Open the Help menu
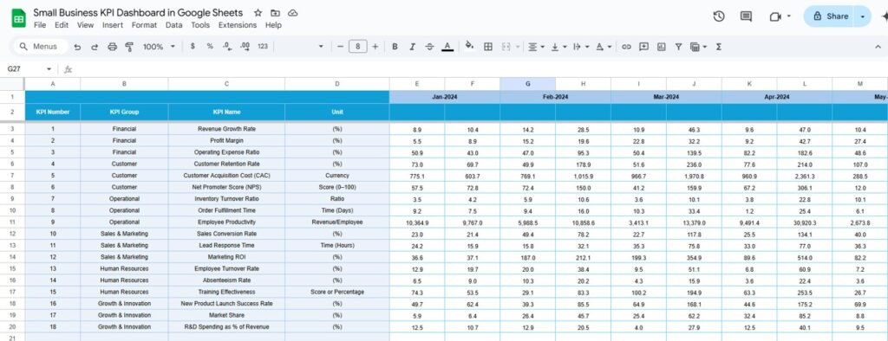 point(273,25)
